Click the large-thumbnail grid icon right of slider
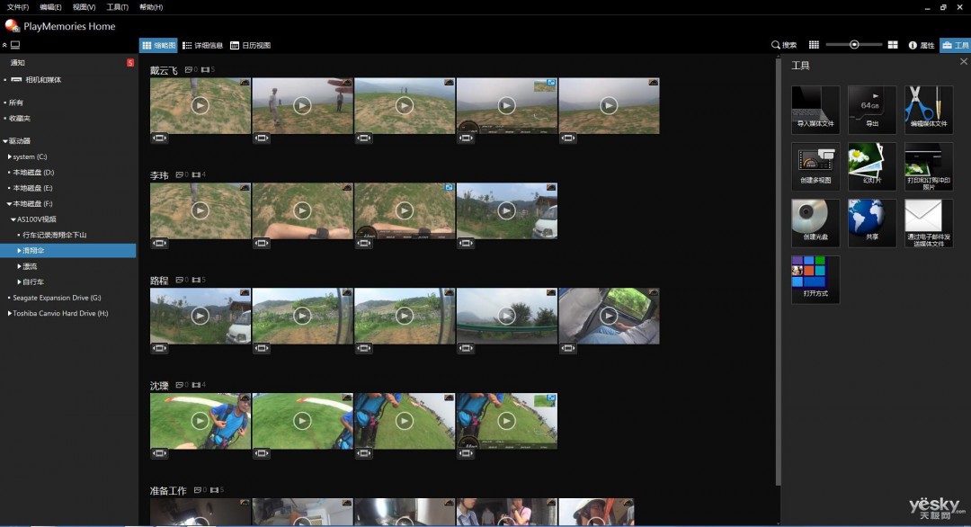This screenshot has height=527, width=971. click(893, 45)
